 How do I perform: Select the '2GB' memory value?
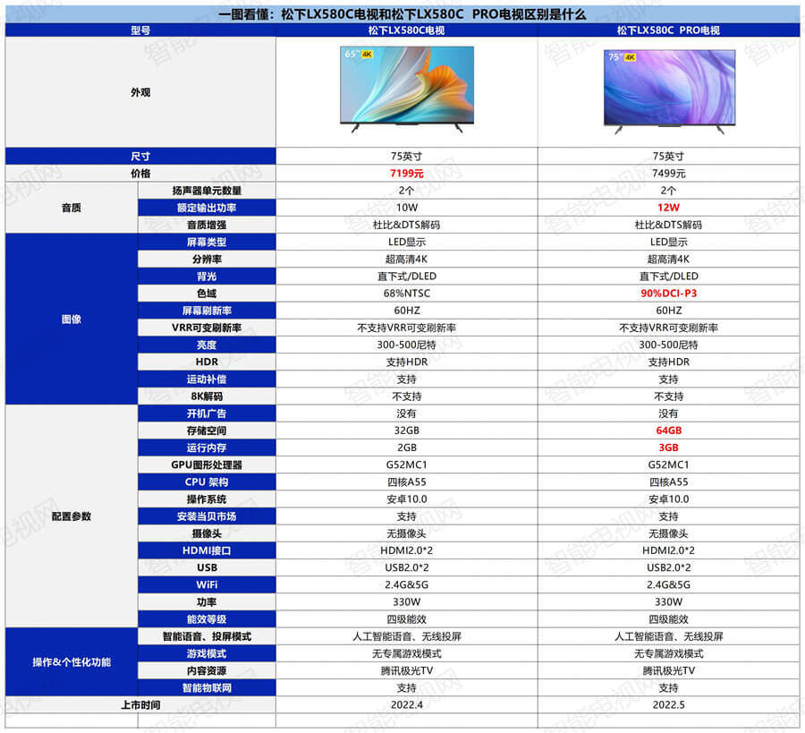tap(407, 447)
